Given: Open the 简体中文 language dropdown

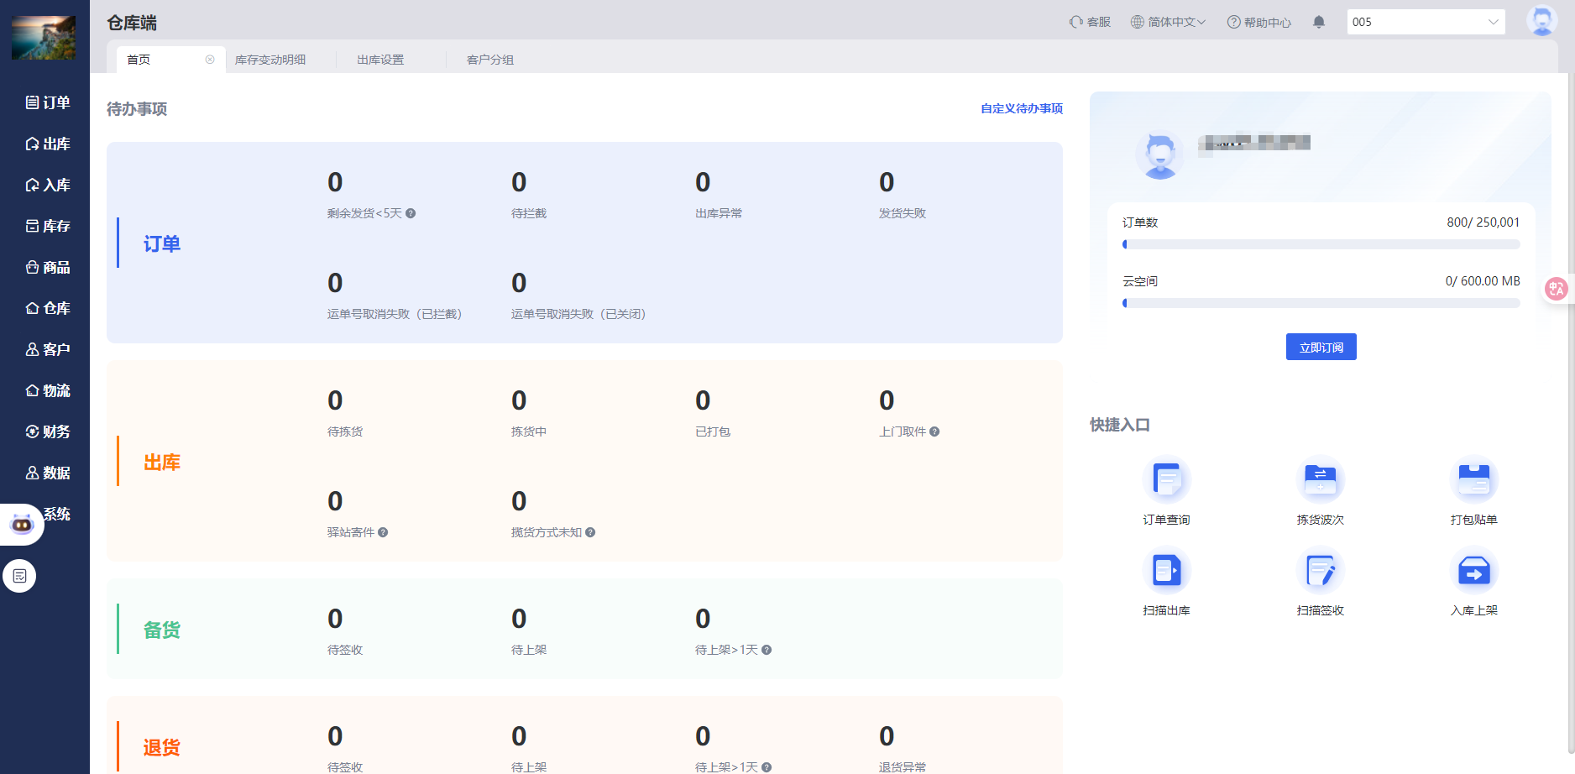Looking at the screenshot, I should pos(1168,22).
